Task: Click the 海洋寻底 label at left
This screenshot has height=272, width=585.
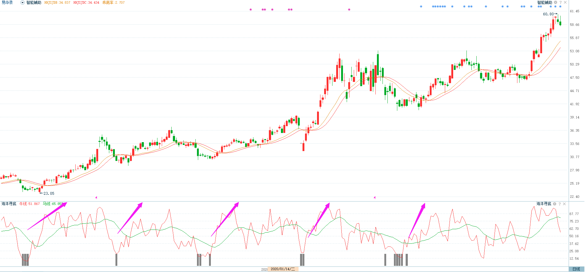Action: [9, 204]
